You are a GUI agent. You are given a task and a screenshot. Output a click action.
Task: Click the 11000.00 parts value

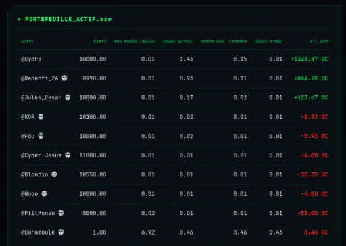point(93,155)
